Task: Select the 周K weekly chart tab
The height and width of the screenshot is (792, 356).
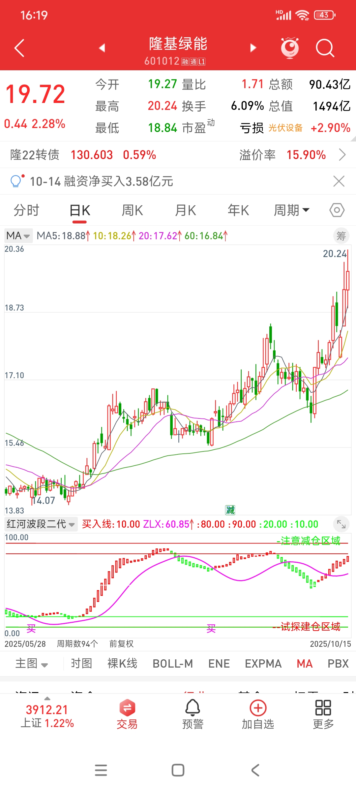Action: pyautogui.click(x=132, y=210)
